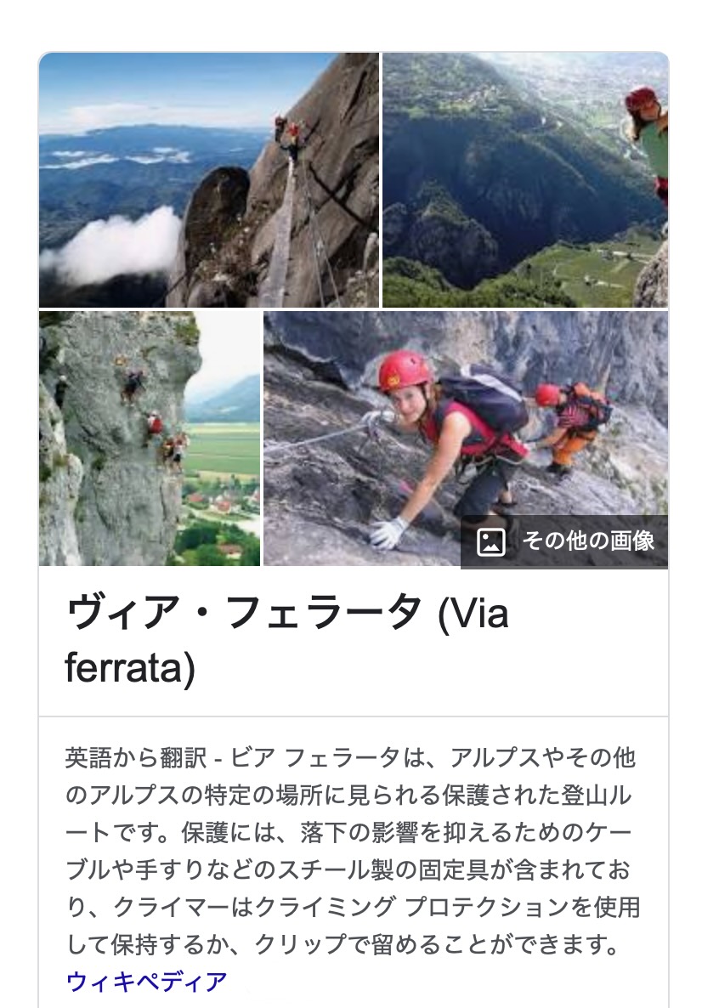Select the ヴィア・フェラータ (Via ferrata) title
Screen dimensions: 702x1008
click(x=287, y=640)
